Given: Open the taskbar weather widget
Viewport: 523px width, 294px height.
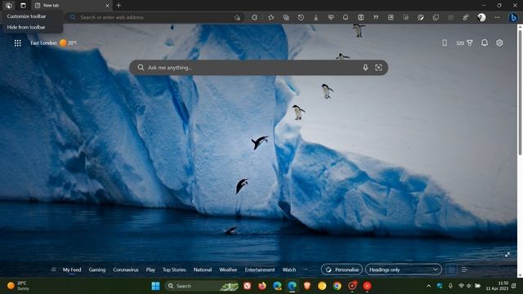Looking at the screenshot, I should pos(18,286).
